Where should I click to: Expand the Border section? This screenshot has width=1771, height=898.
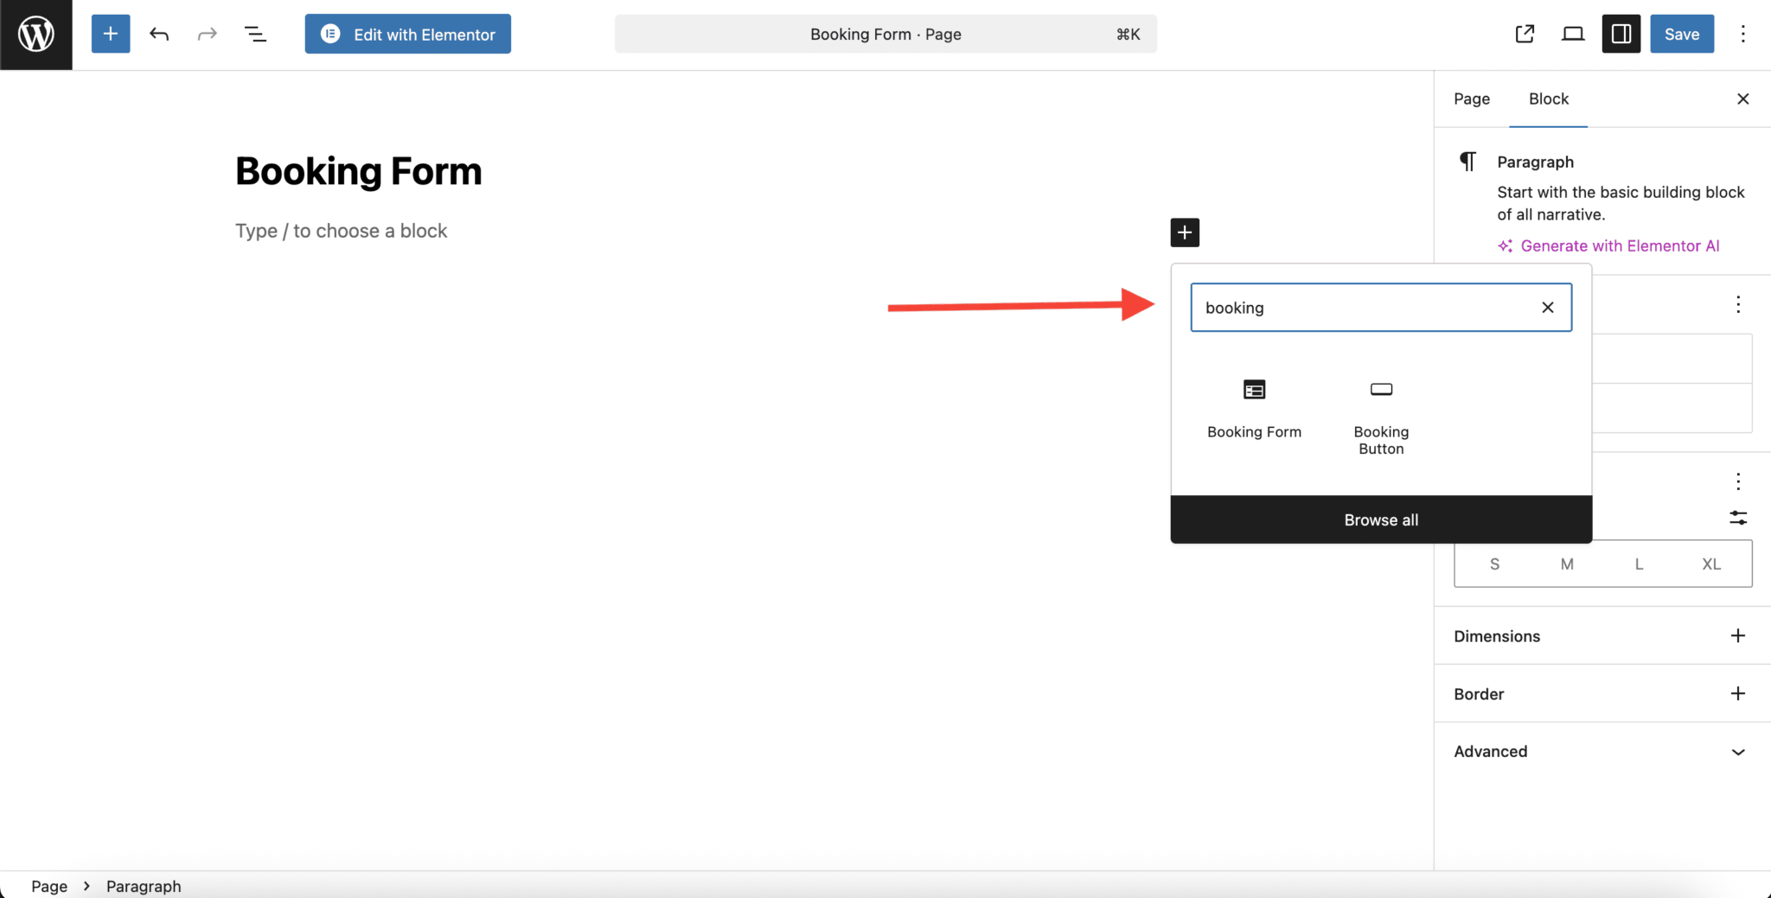pyautogui.click(x=1738, y=693)
